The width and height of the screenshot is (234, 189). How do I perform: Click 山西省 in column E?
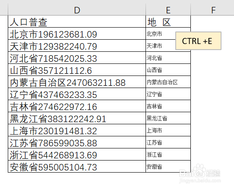(154, 70)
